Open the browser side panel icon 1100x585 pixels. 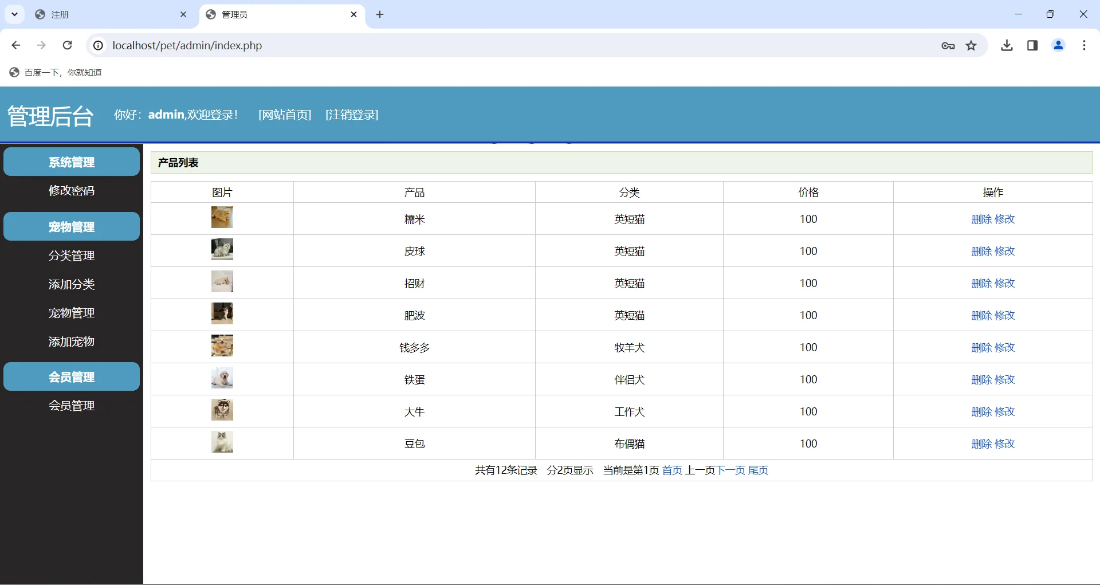[1032, 45]
